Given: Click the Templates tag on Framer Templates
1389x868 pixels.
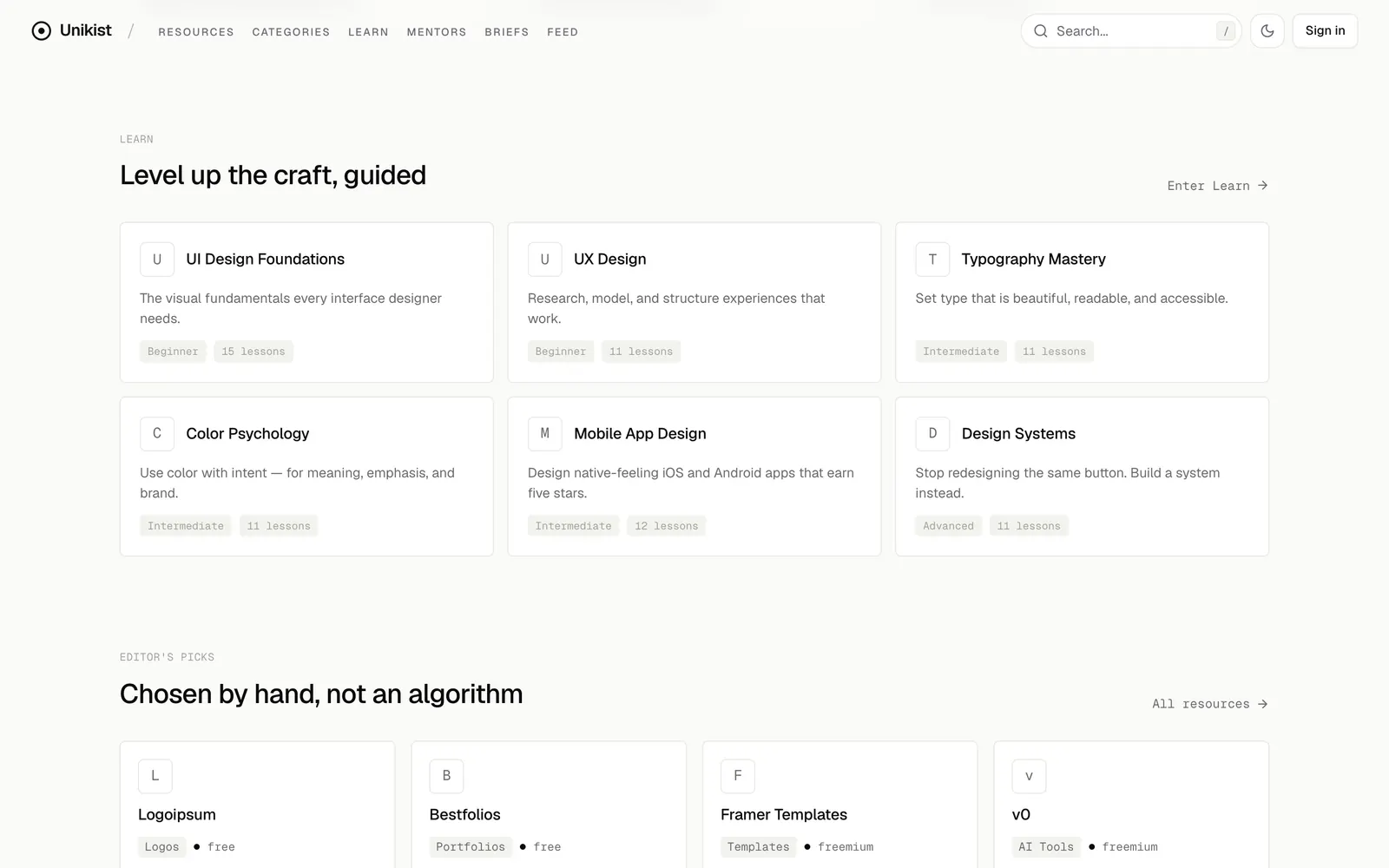Looking at the screenshot, I should [x=759, y=847].
